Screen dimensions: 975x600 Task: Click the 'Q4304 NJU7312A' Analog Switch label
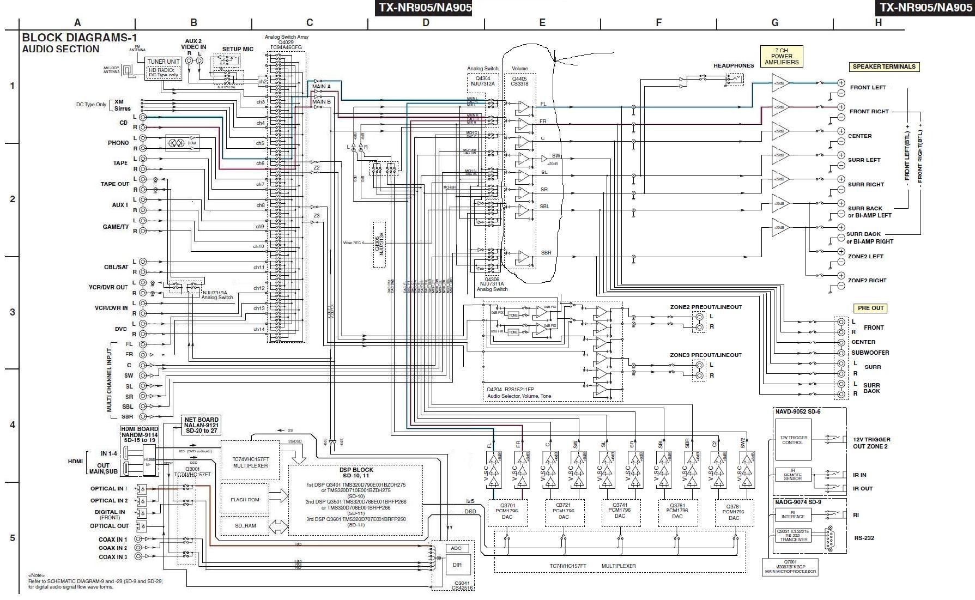point(482,81)
